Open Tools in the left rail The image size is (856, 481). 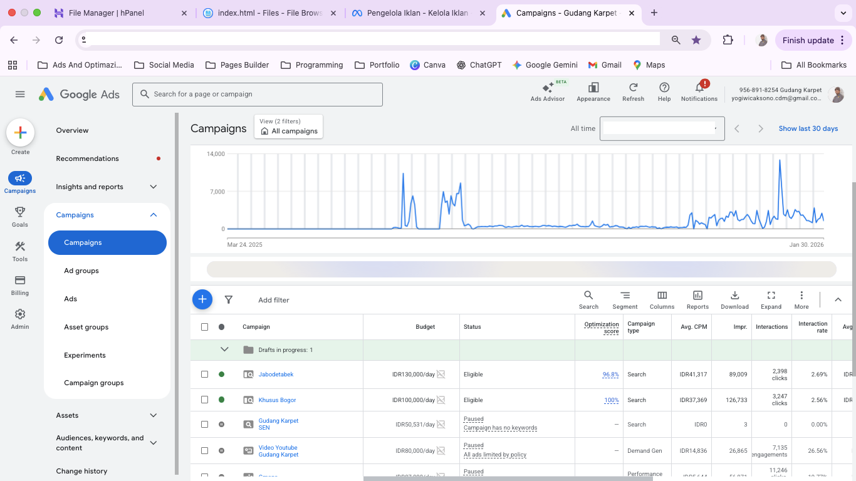pos(20,247)
